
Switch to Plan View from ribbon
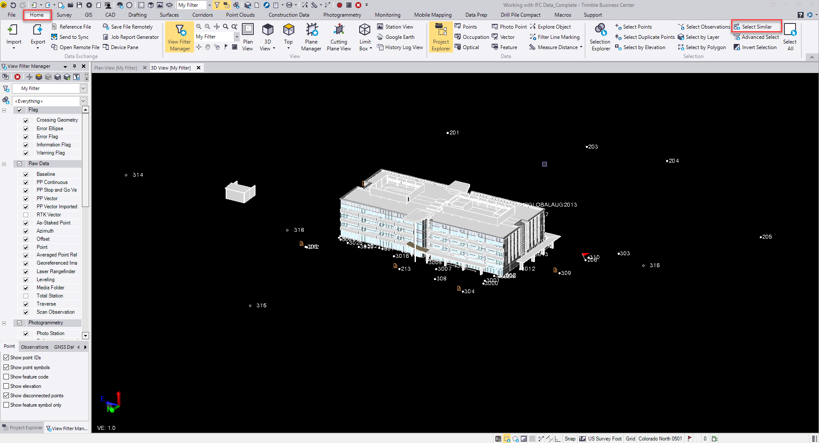click(248, 37)
